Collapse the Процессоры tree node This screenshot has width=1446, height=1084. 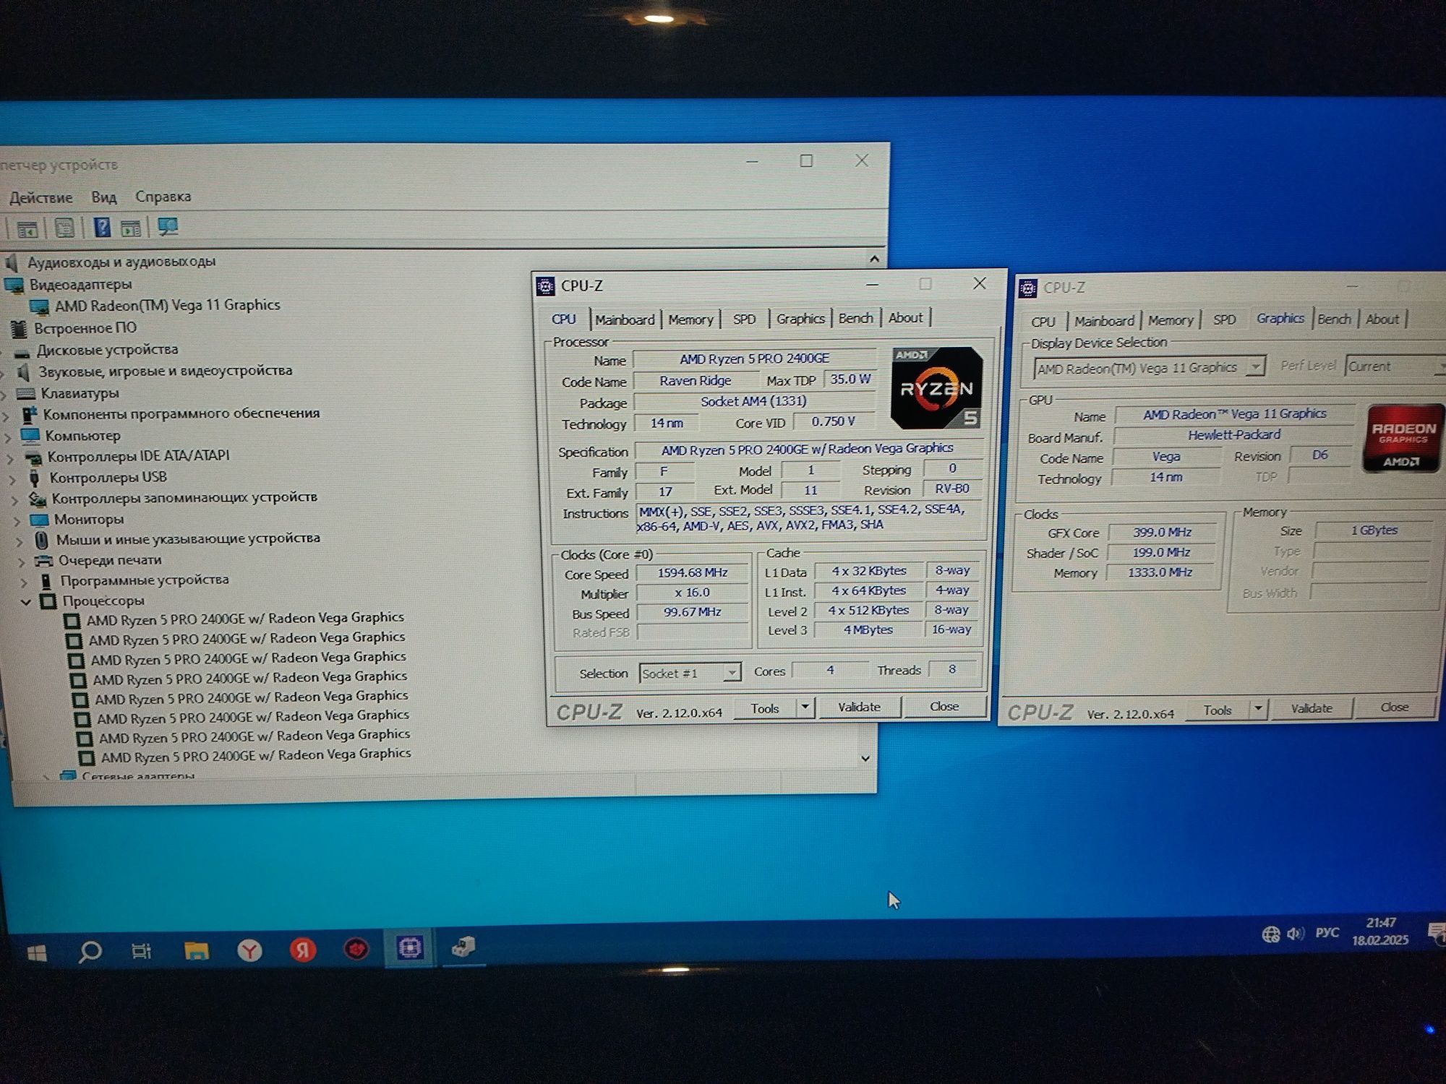26,601
